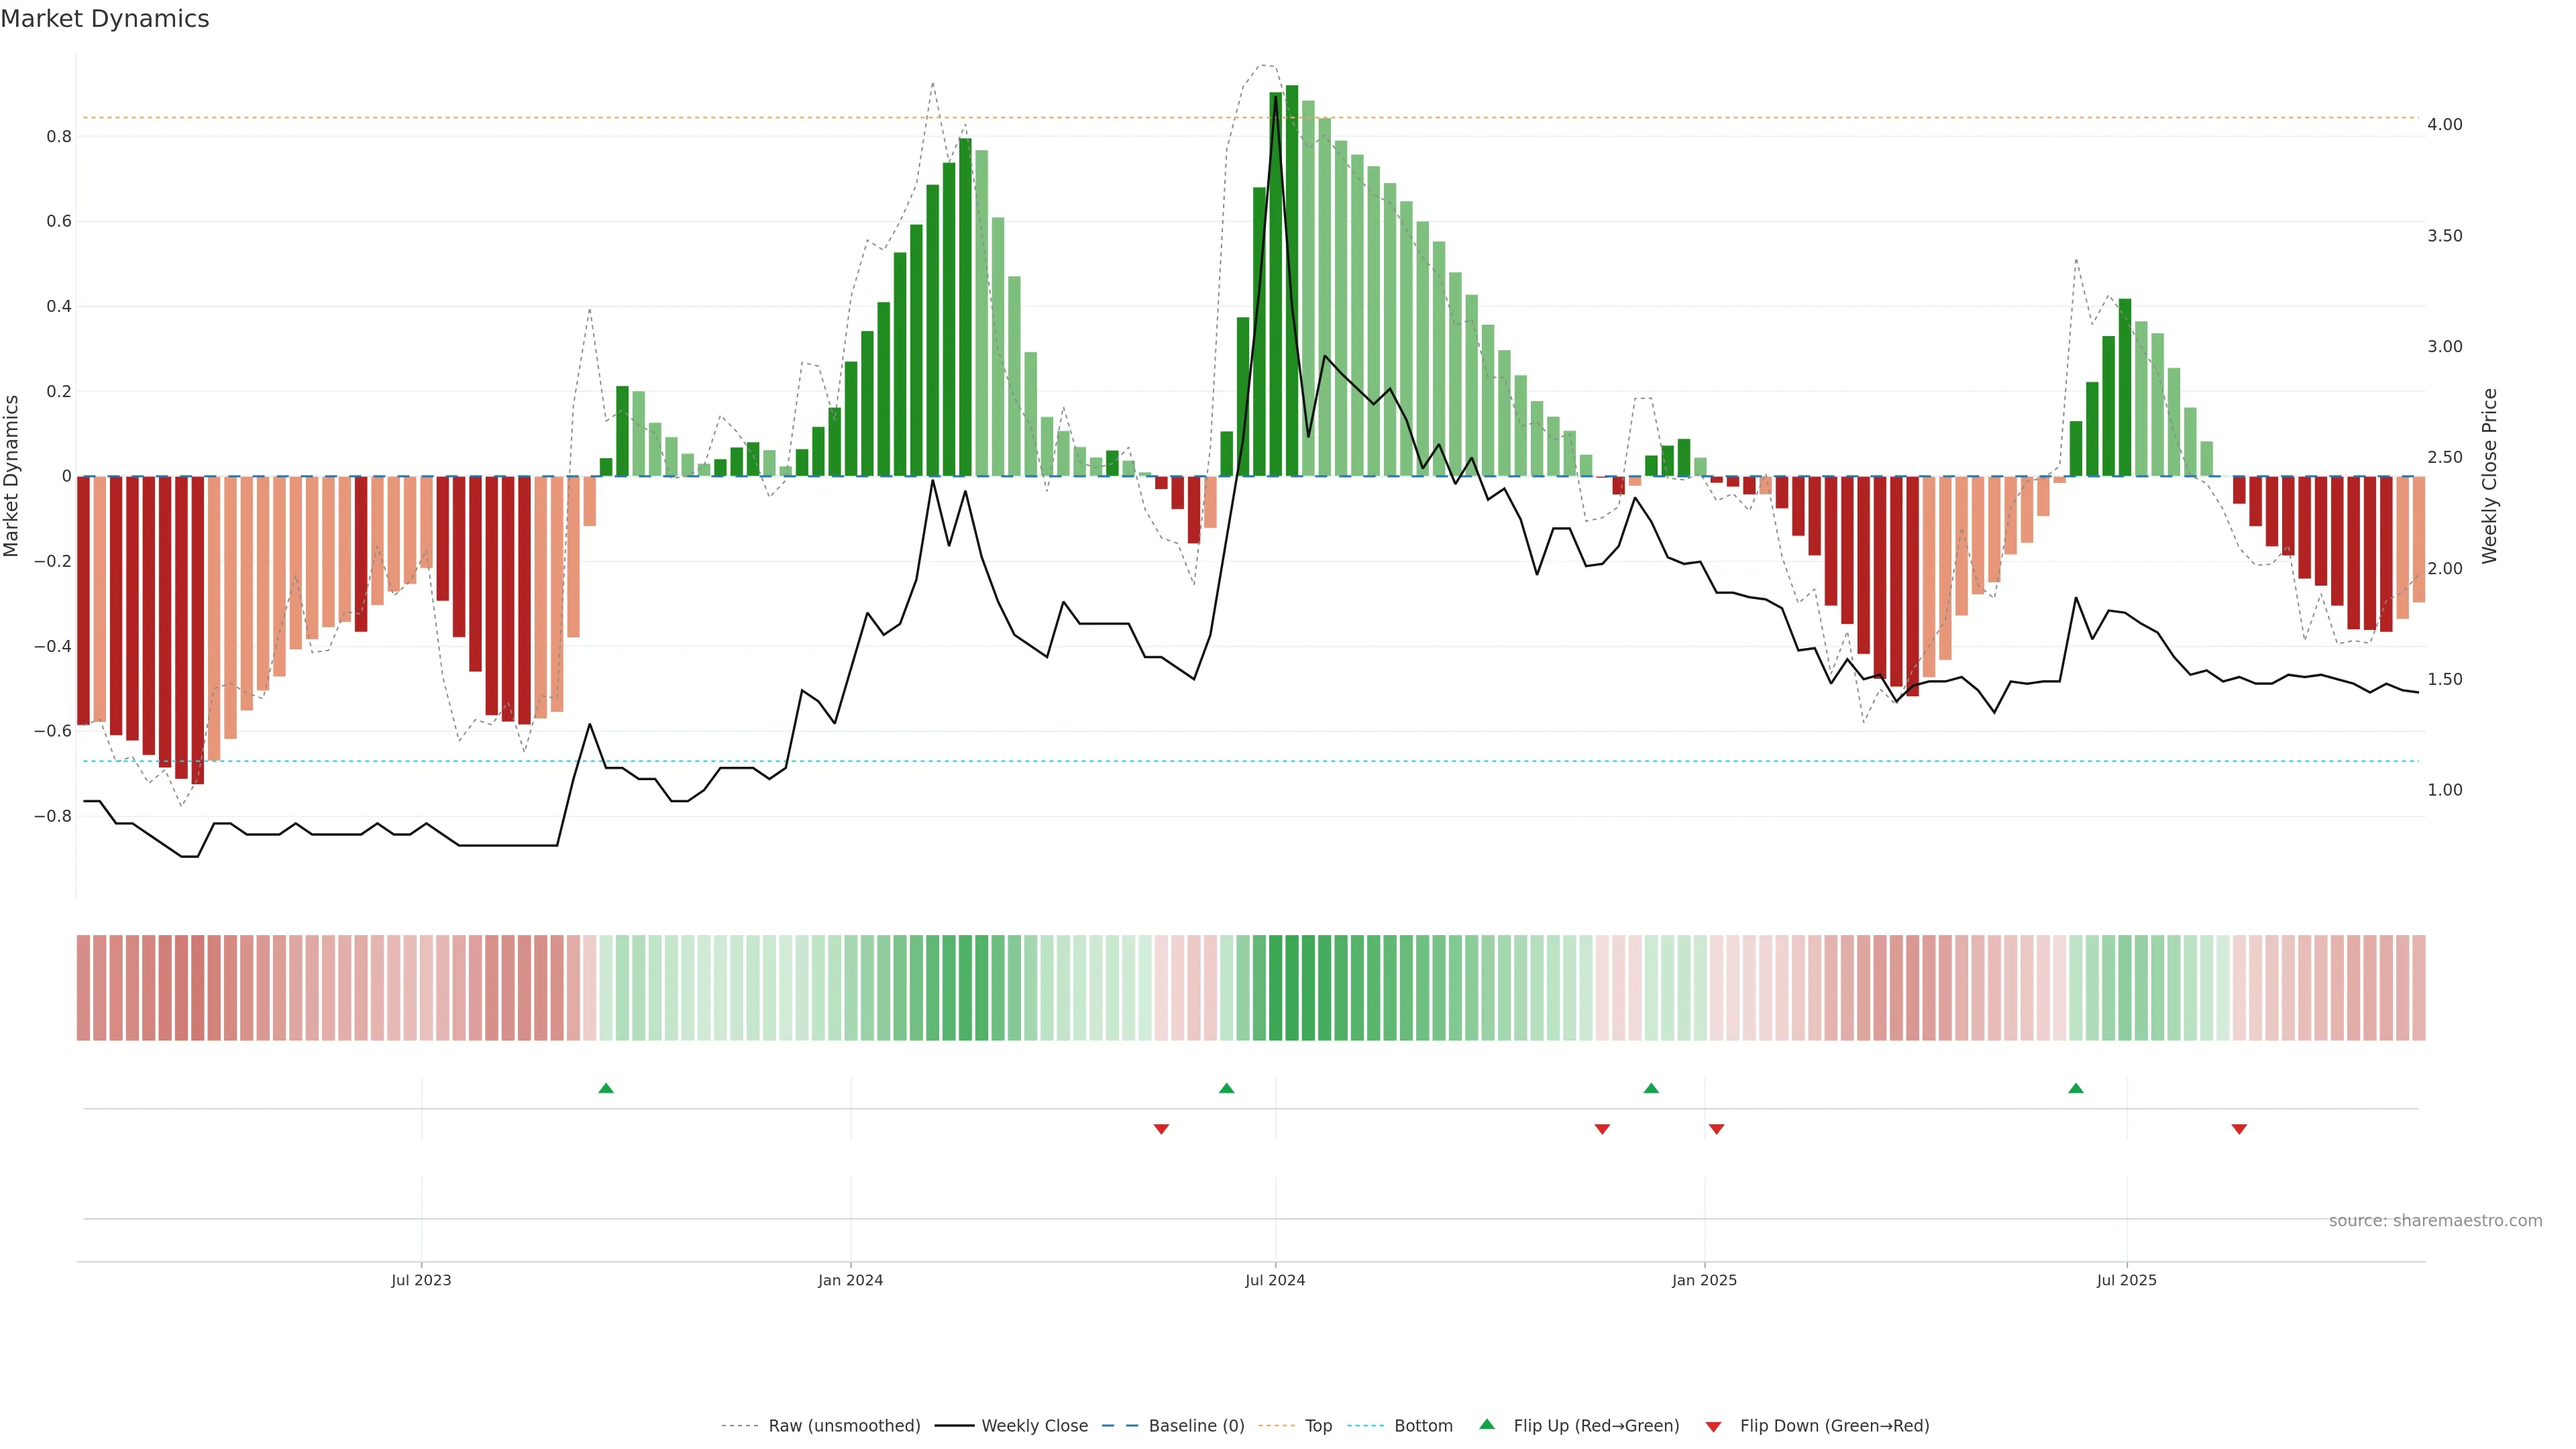Click the Jan 2025 x-axis label
2576x1449 pixels.
(1704, 1280)
